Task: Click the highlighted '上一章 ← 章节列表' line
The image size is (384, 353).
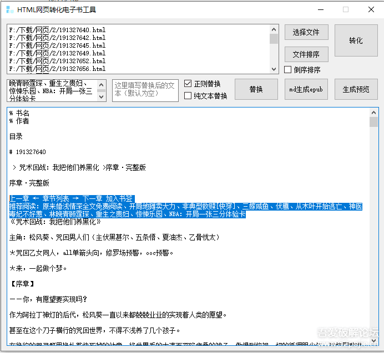Action: [x=72, y=198]
